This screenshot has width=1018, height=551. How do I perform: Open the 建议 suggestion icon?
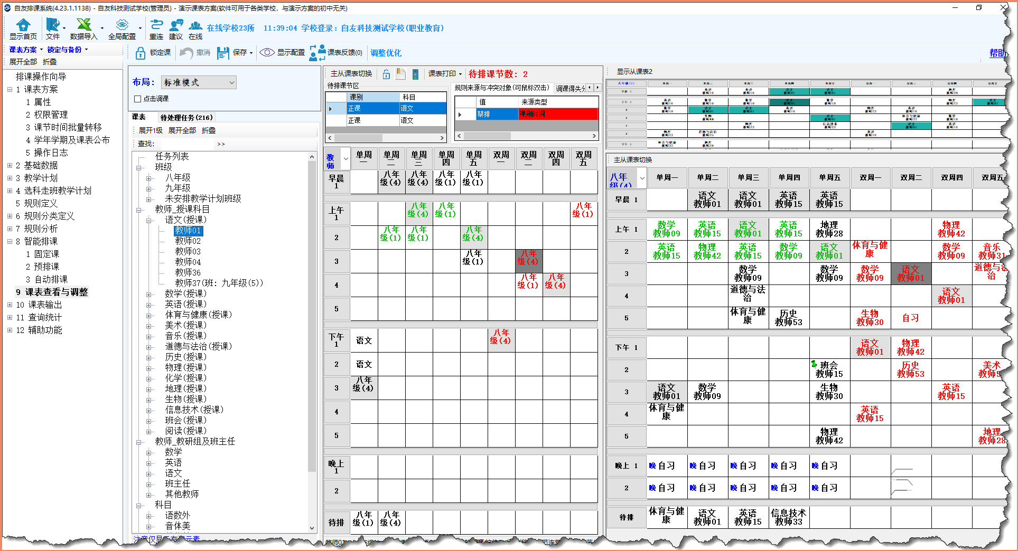pos(176,25)
